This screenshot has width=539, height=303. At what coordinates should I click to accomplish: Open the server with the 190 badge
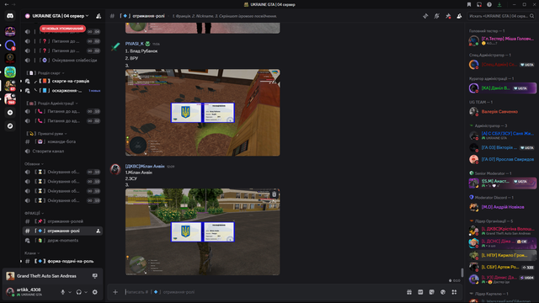pyautogui.click(x=10, y=99)
